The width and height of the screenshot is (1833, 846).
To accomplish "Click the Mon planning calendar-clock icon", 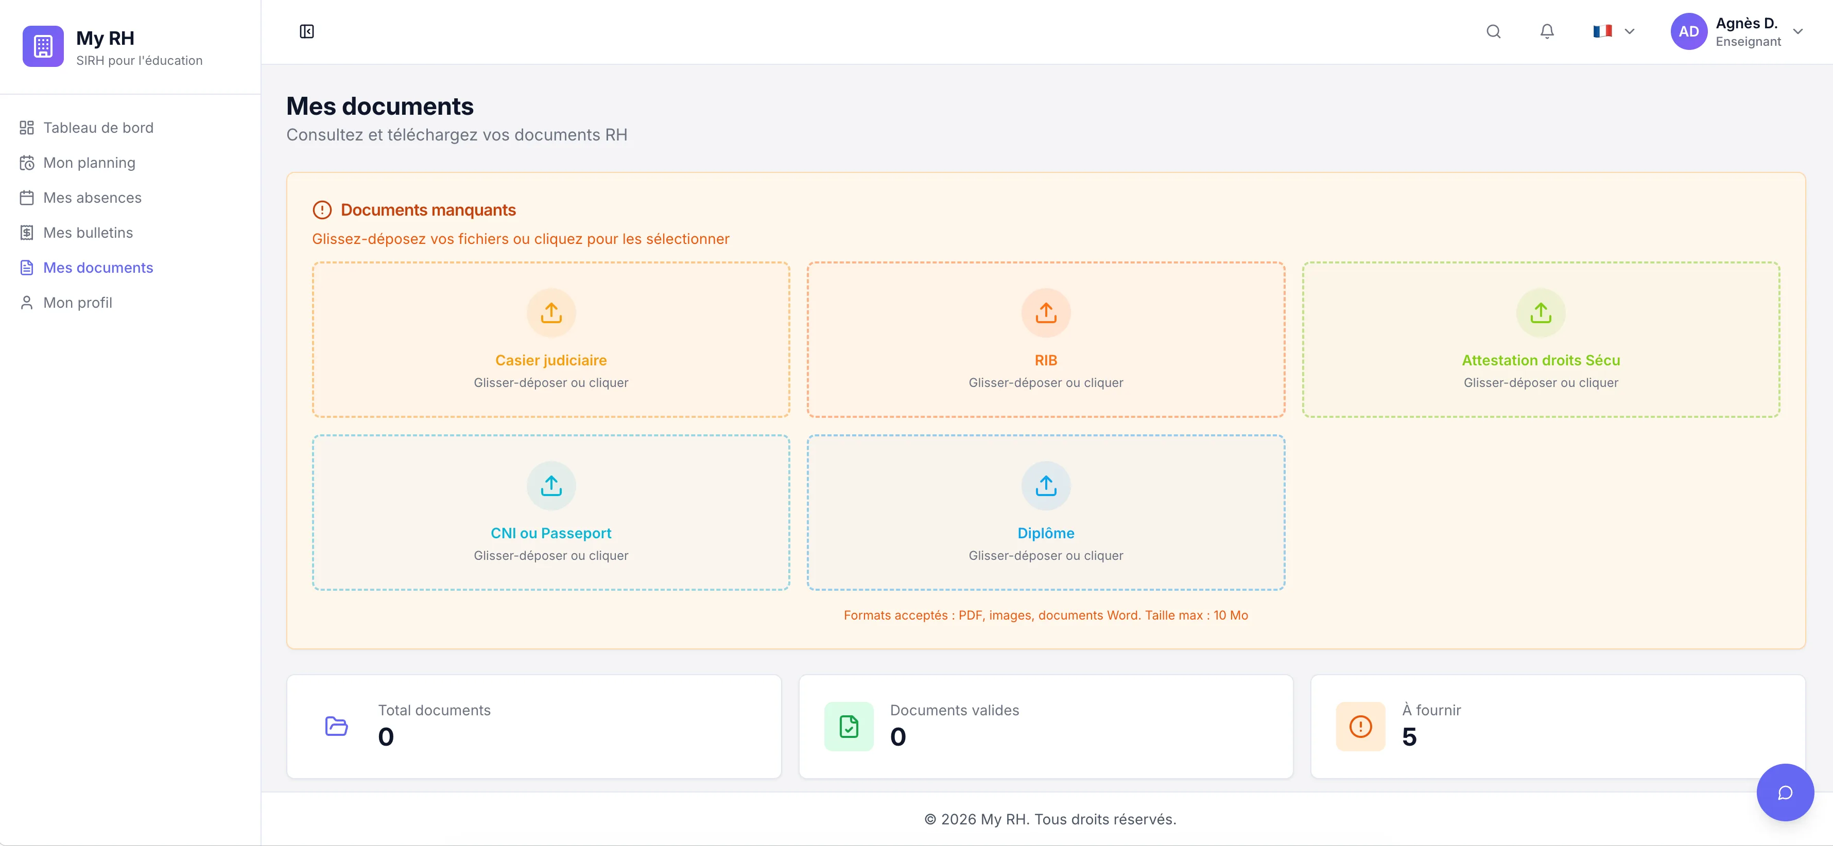I will [x=26, y=163].
